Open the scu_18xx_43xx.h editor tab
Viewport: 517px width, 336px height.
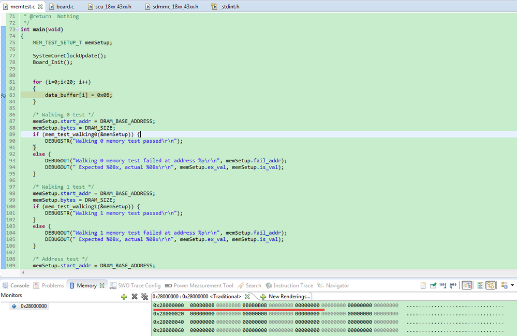[x=110, y=7]
